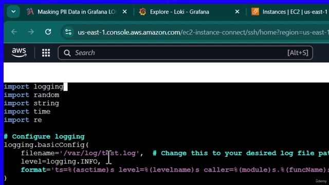
Task: Reload the current page
Action: click(x=48, y=32)
